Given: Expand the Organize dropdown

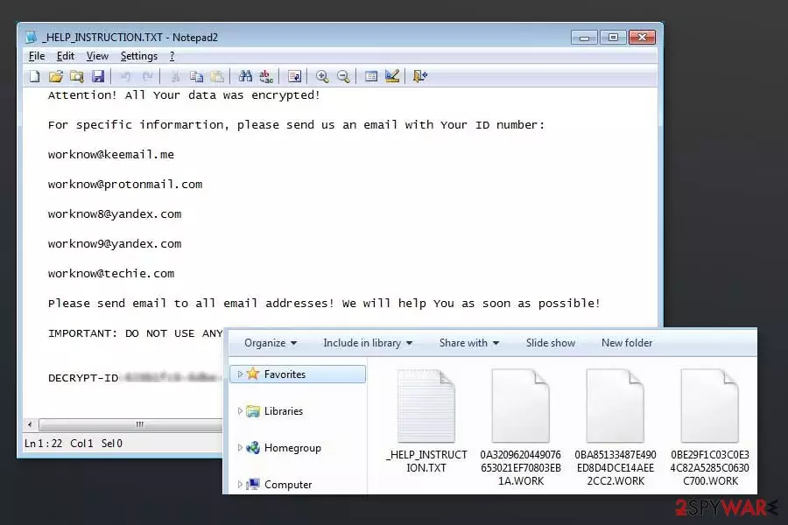Looking at the screenshot, I should click(x=271, y=343).
